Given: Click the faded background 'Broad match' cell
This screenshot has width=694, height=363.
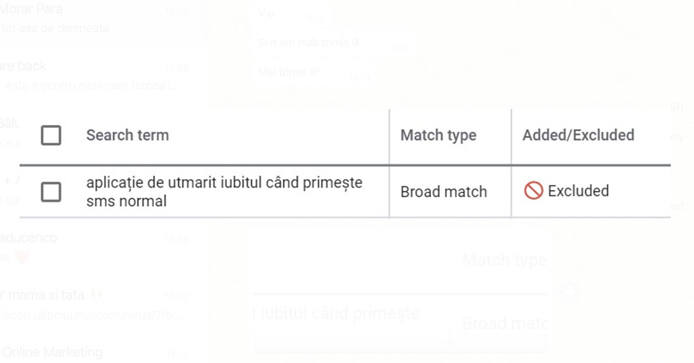Looking at the screenshot, I should pyautogui.click(x=505, y=323).
